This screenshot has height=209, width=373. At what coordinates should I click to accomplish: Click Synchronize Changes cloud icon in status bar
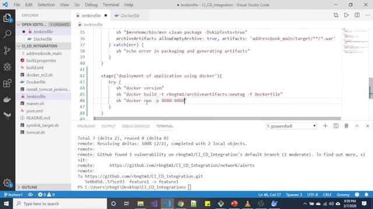tap(30, 194)
